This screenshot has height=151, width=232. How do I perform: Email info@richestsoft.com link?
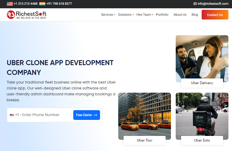213,4
